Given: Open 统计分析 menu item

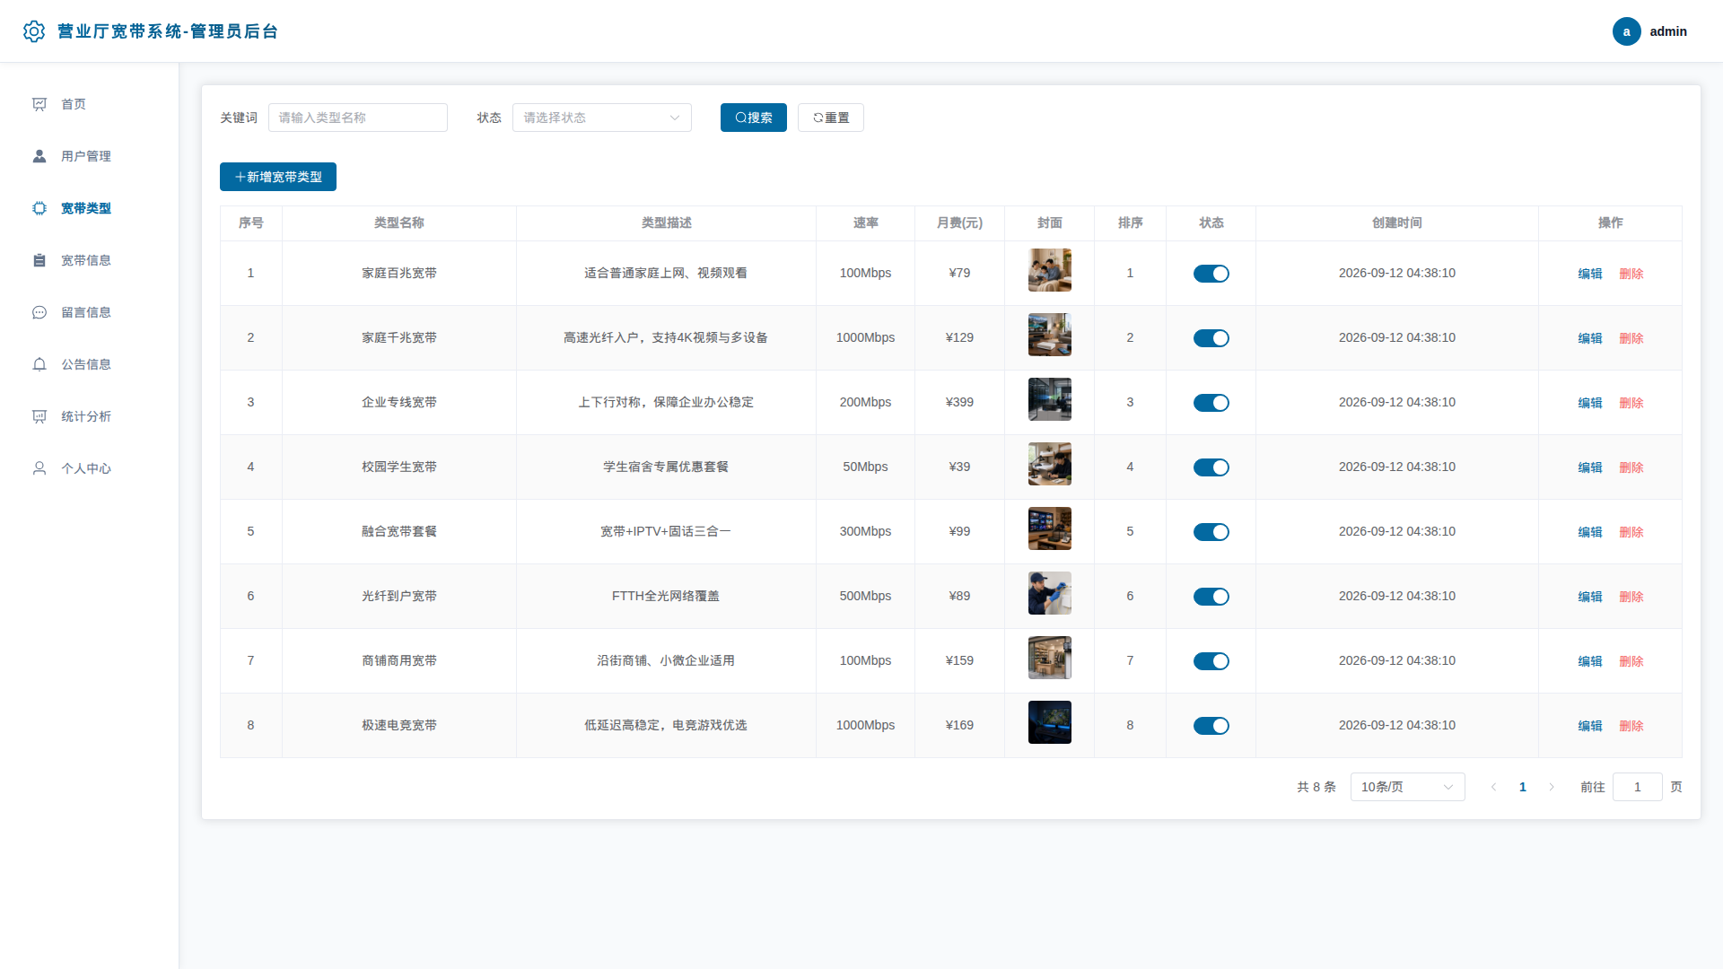Looking at the screenshot, I should click(x=89, y=416).
